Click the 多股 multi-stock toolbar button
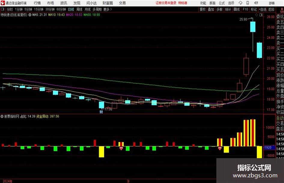 [x=219, y=9]
